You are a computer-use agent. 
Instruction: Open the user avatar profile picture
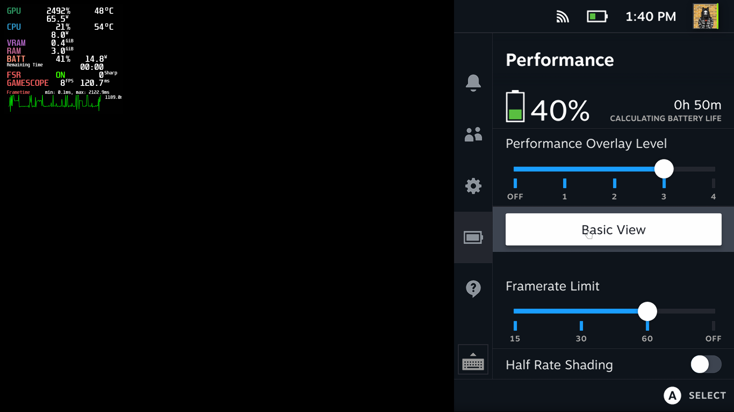tap(706, 16)
